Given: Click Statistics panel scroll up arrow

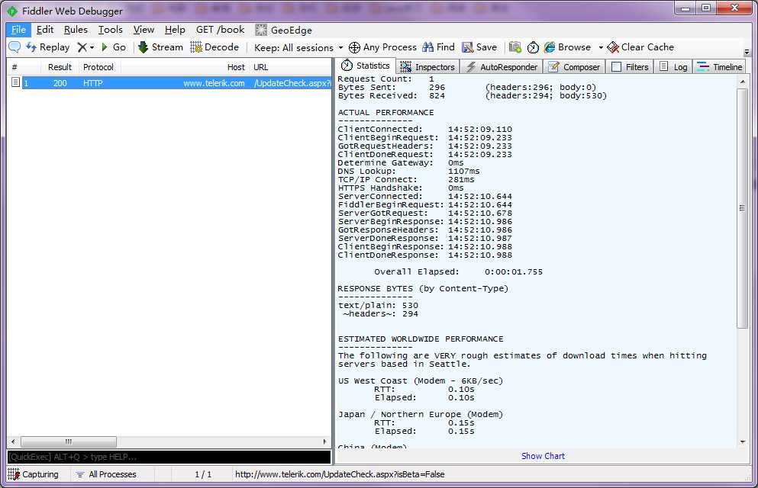Looking at the screenshot, I should [743, 82].
